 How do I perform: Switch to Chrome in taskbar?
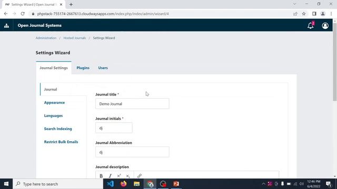pos(150,184)
